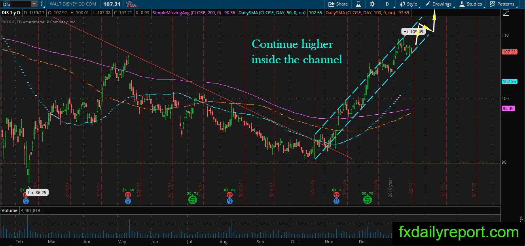Click the December $0.78 dividend icon
The width and height of the screenshot is (525, 246).
[x=368, y=201]
